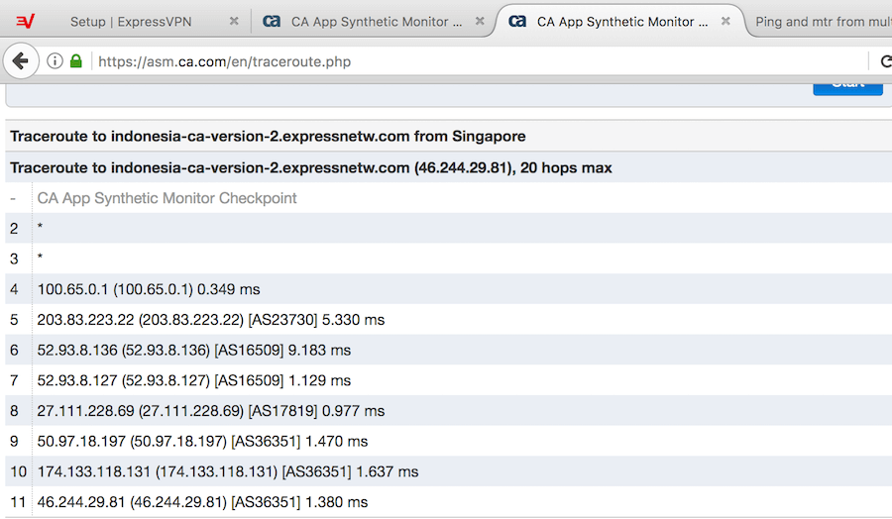The width and height of the screenshot is (892, 519).
Task: Click hop 7 entry 52.93.8.127
Action: click(x=194, y=380)
